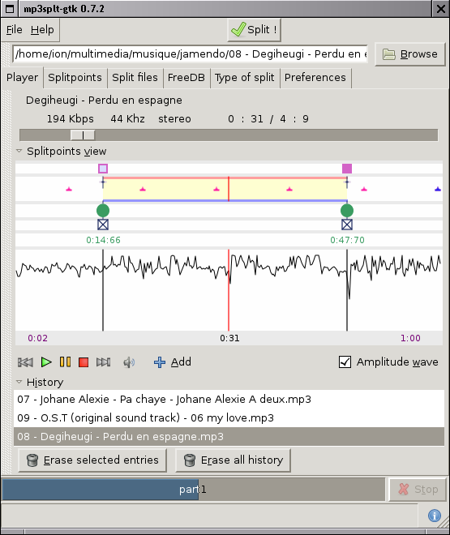Click the blue info icon in status bar
The image size is (450, 535).
coord(435,516)
